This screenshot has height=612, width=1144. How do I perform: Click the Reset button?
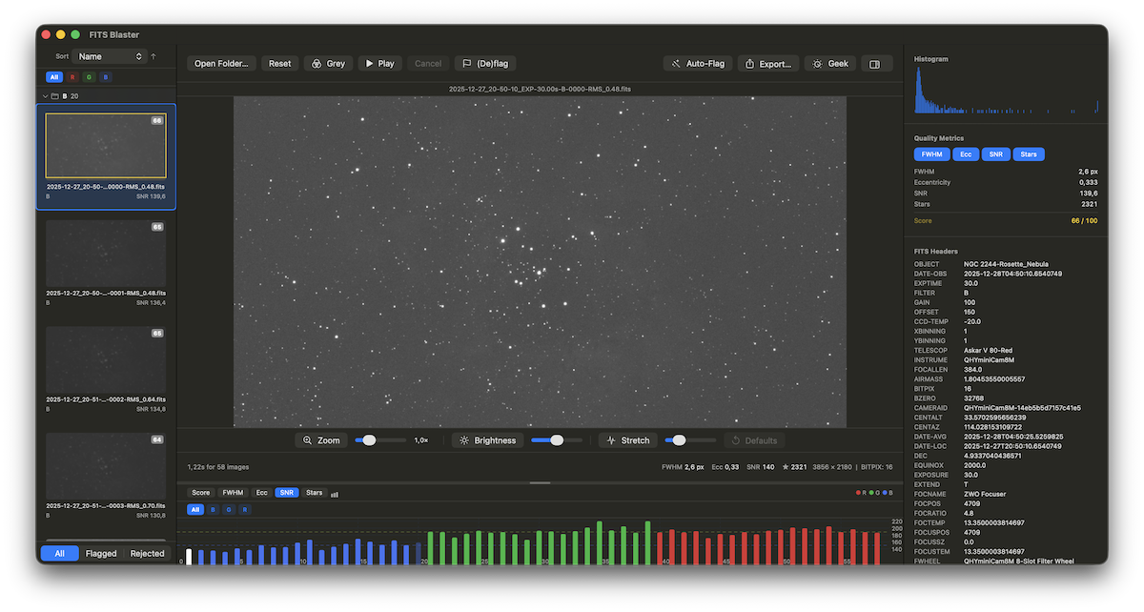pyautogui.click(x=279, y=63)
